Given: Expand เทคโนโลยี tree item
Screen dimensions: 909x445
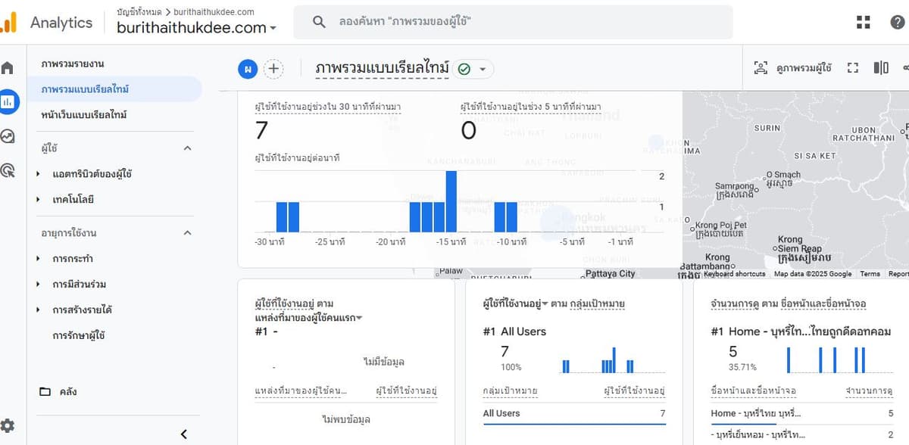Looking at the screenshot, I should [x=39, y=200].
